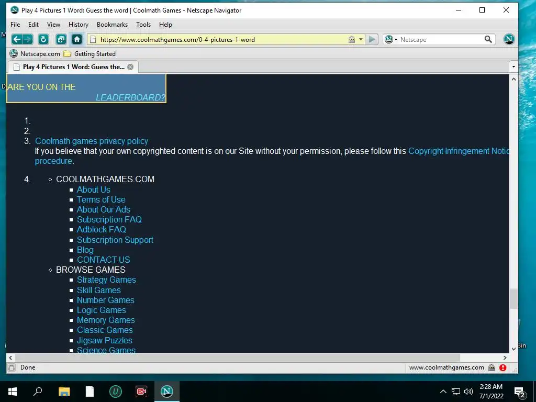The image size is (536, 402).
Task: Click the Netscape throbber logo icon
Action: pyautogui.click(x=509, y=39)
